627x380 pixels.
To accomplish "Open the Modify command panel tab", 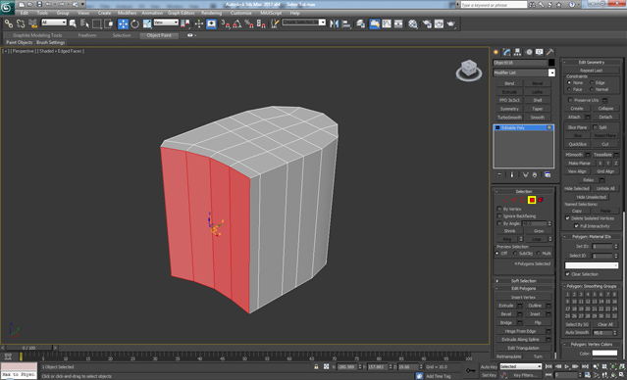I will (x=507, y=52).
